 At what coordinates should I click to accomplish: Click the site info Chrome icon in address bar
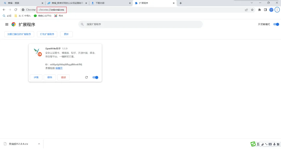[23, 10]
